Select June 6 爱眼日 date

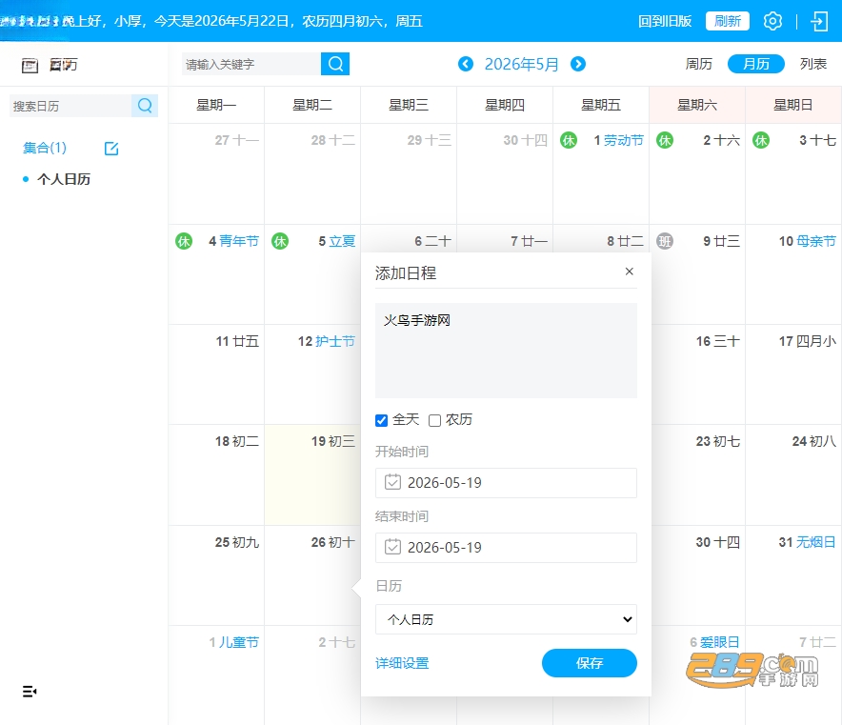coord(714,642)
